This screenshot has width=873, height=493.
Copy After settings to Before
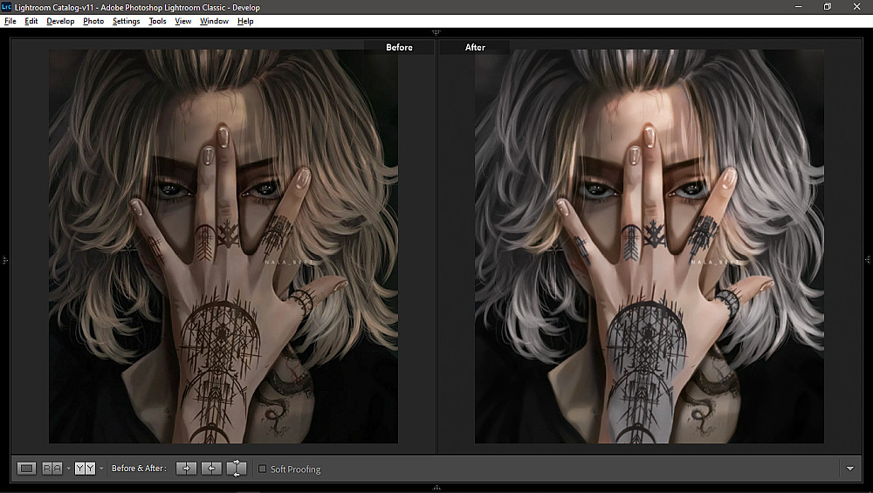click(211, 469)
